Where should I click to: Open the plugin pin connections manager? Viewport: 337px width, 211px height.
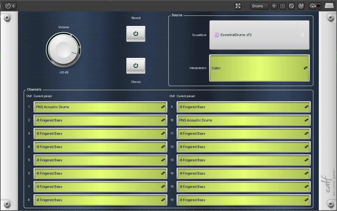click(x=238, y=6)
